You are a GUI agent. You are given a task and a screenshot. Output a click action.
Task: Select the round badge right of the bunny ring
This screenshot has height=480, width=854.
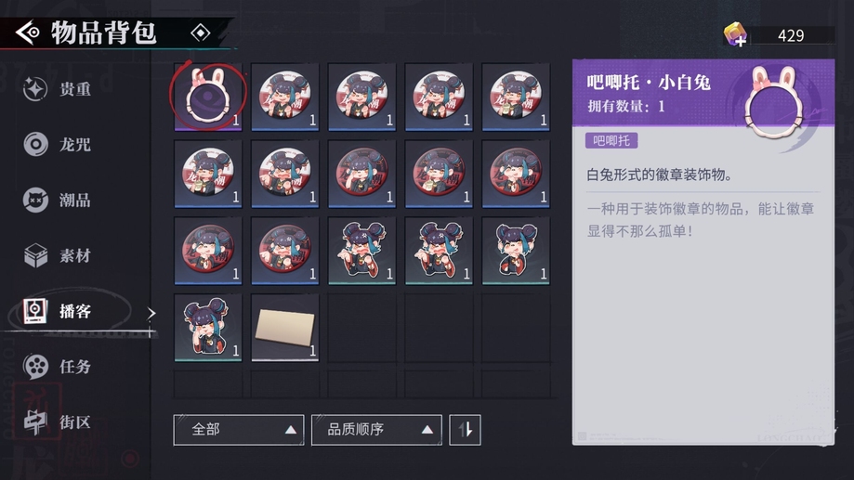click(285, 97)
